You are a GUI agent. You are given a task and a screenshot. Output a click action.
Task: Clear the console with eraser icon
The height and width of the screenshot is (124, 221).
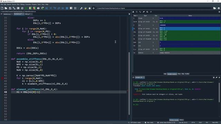point(217,77)
